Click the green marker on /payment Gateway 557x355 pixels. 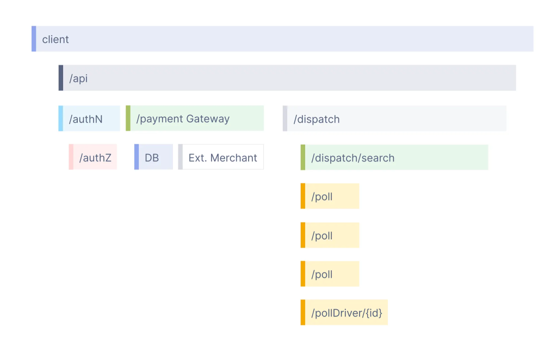[x=128, y=119]
